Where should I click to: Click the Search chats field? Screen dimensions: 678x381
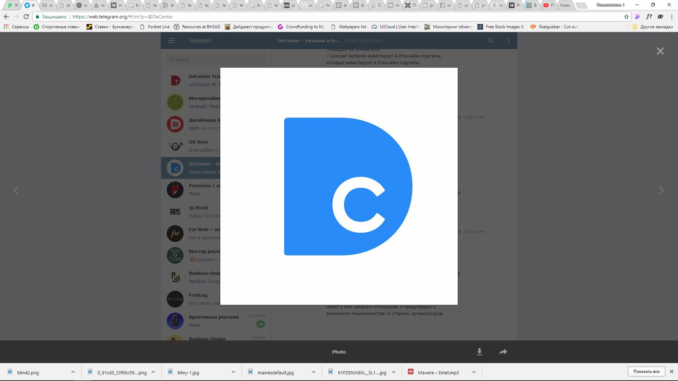click(x=216, y=59)
